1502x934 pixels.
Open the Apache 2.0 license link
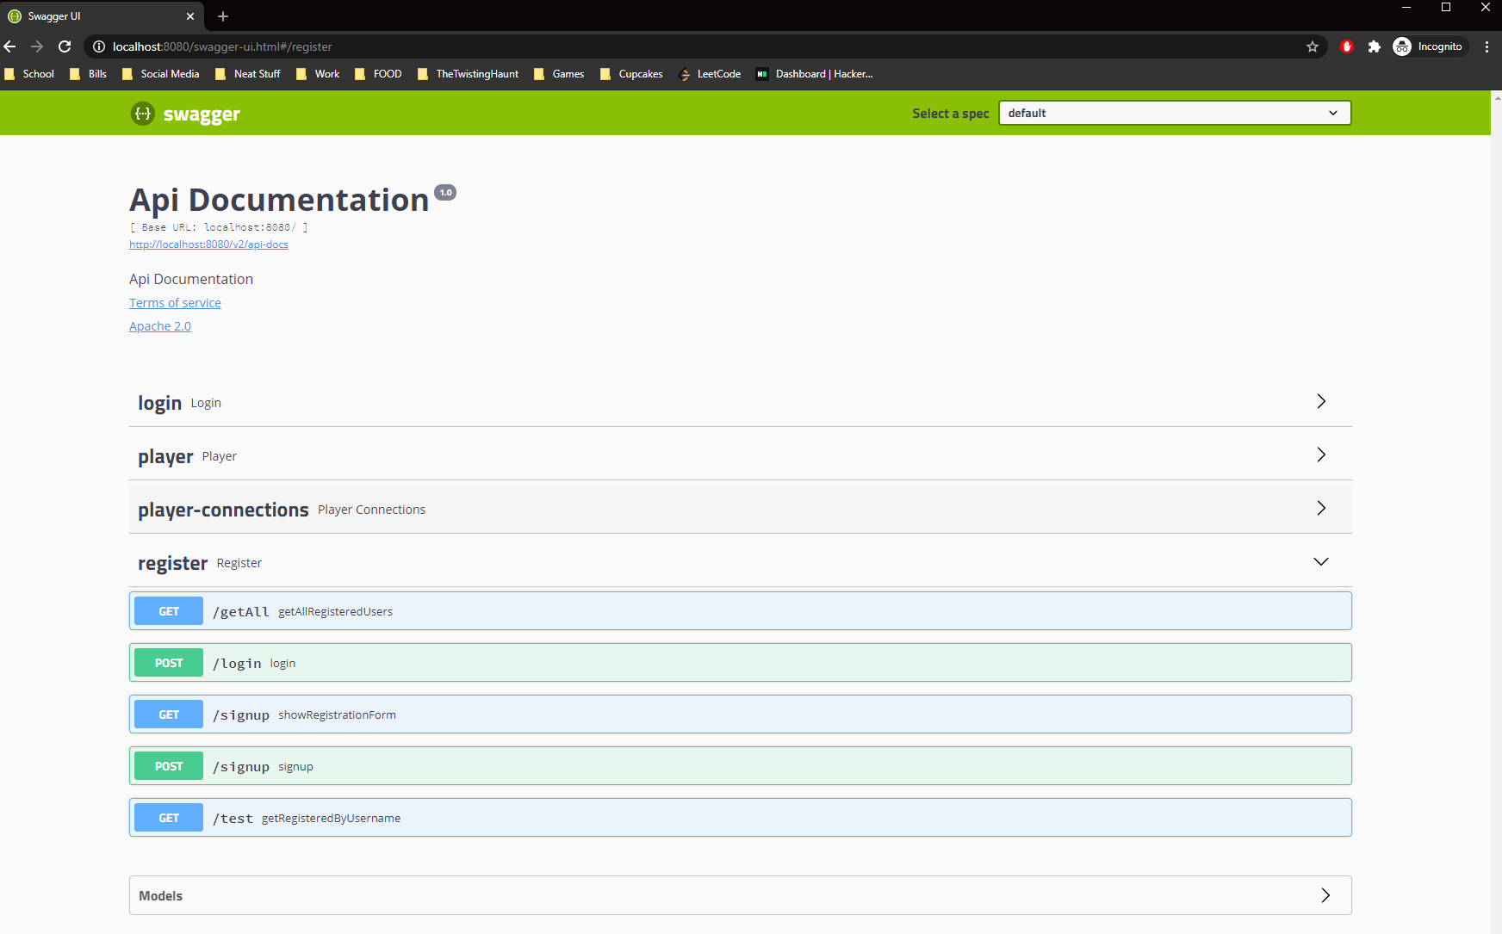[x=160, y=326]
